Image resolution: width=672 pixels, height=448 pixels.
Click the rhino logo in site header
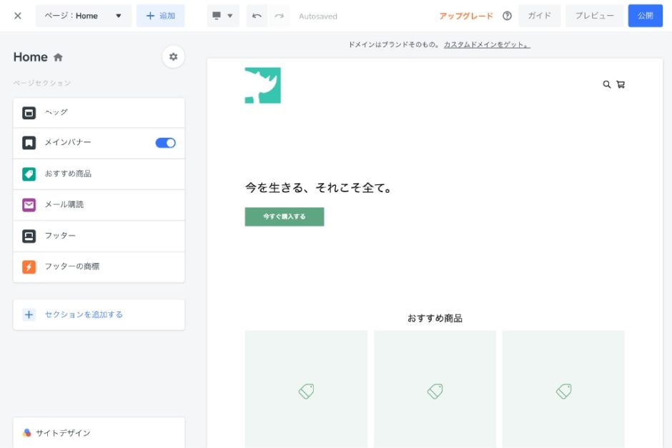pos(262,86)
